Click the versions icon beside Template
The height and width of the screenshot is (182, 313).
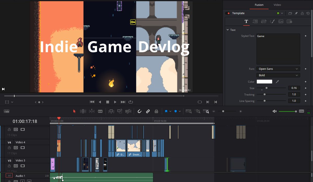[290, 13]
